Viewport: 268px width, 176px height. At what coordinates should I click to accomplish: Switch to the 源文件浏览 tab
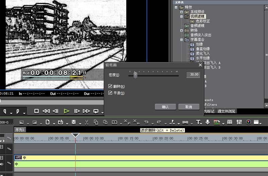[226, 111]
